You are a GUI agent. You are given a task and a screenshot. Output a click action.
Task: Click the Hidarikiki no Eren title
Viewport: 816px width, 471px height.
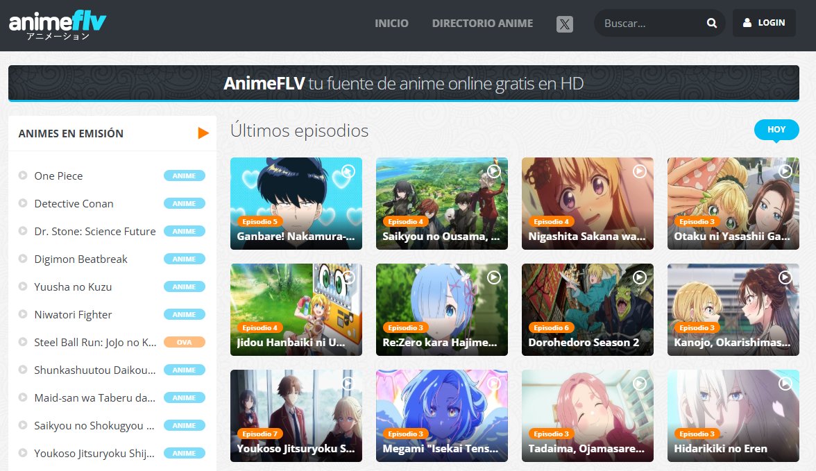[721, 449]
